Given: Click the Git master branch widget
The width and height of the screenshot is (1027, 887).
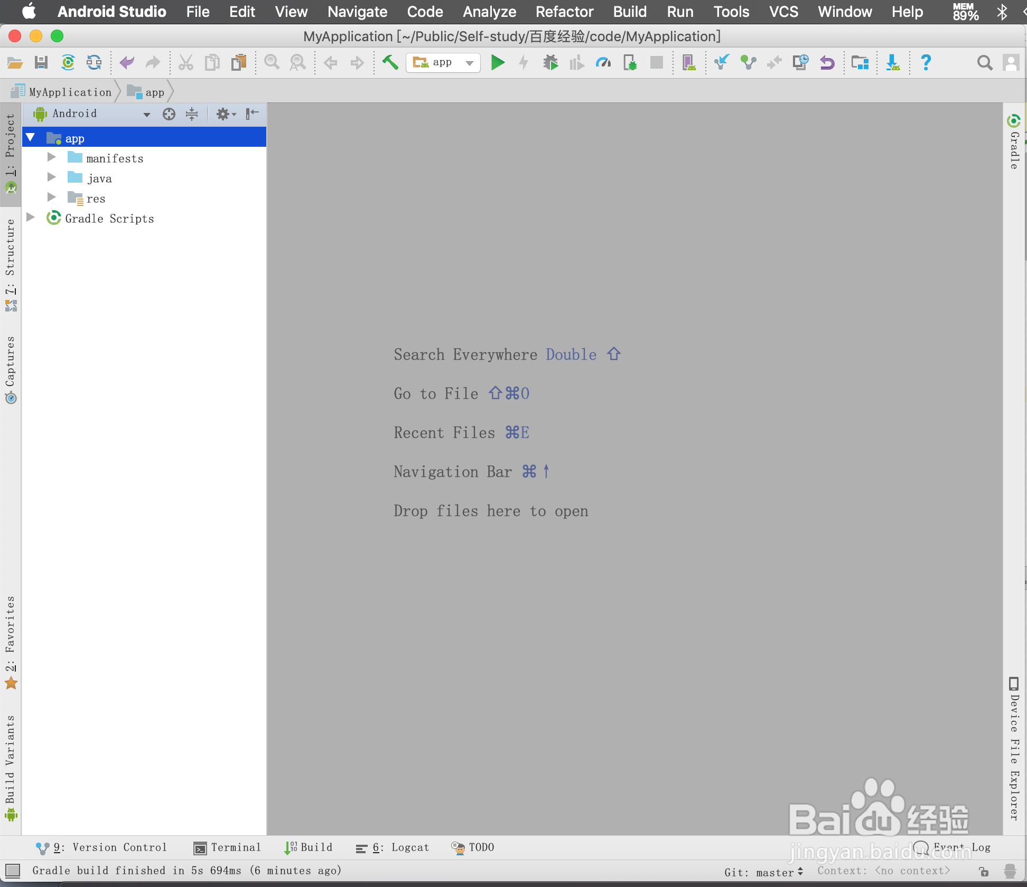Looking at the screenshot, I should [764, 872].
